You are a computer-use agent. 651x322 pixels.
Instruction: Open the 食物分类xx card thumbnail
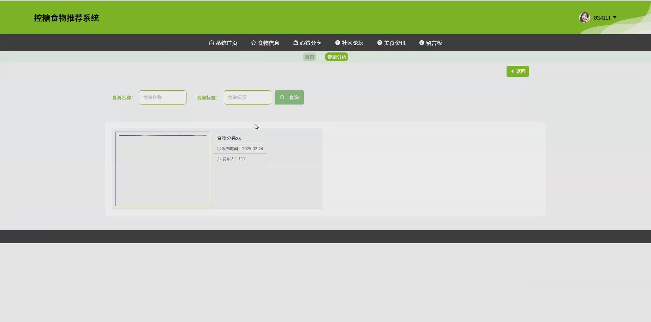pos(163,169)
